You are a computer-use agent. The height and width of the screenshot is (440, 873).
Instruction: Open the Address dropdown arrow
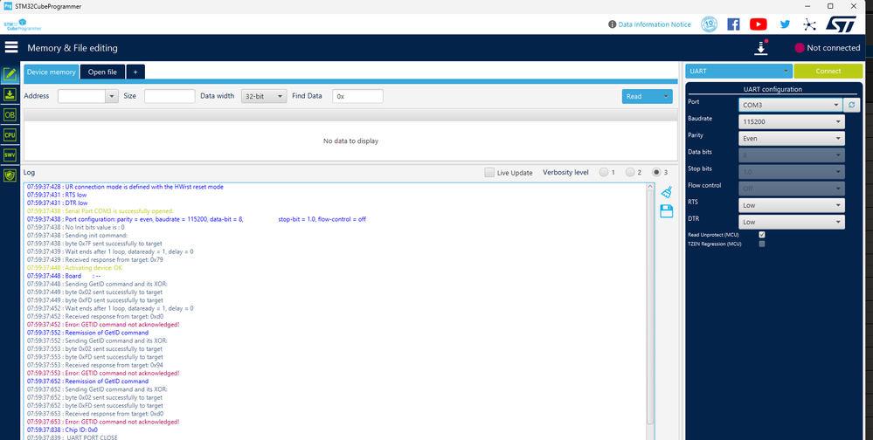coord(111,96)
